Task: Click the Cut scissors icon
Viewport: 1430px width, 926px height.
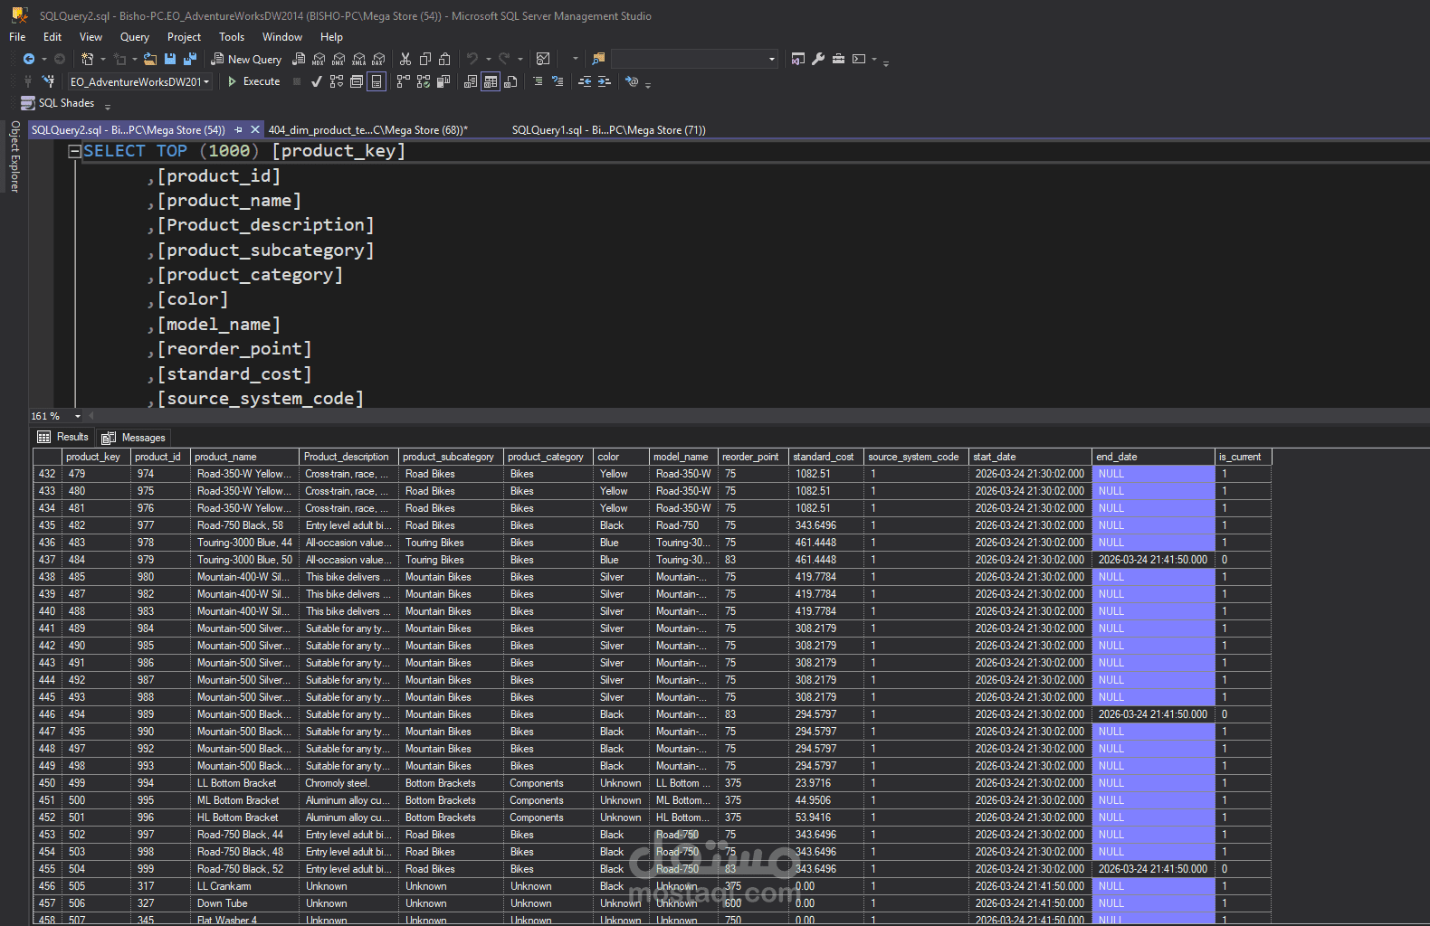Action: click(405, 59)
